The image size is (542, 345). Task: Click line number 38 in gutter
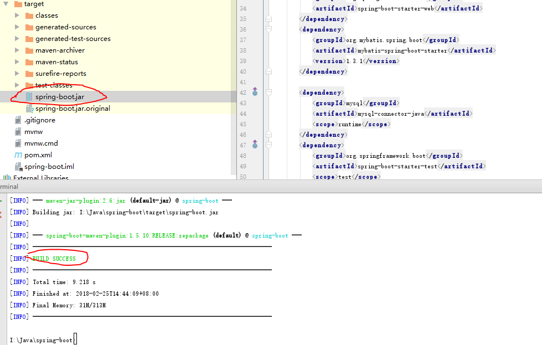(x=243, y=50)
